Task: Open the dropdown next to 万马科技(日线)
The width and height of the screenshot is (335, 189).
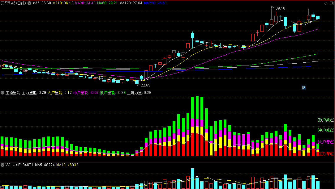Action: click(29, 3)
